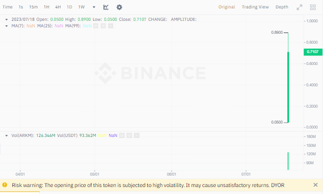Collapse the Vol(ARKM) legend arrow
323x194 pixels.
click(x=6, y=135)
